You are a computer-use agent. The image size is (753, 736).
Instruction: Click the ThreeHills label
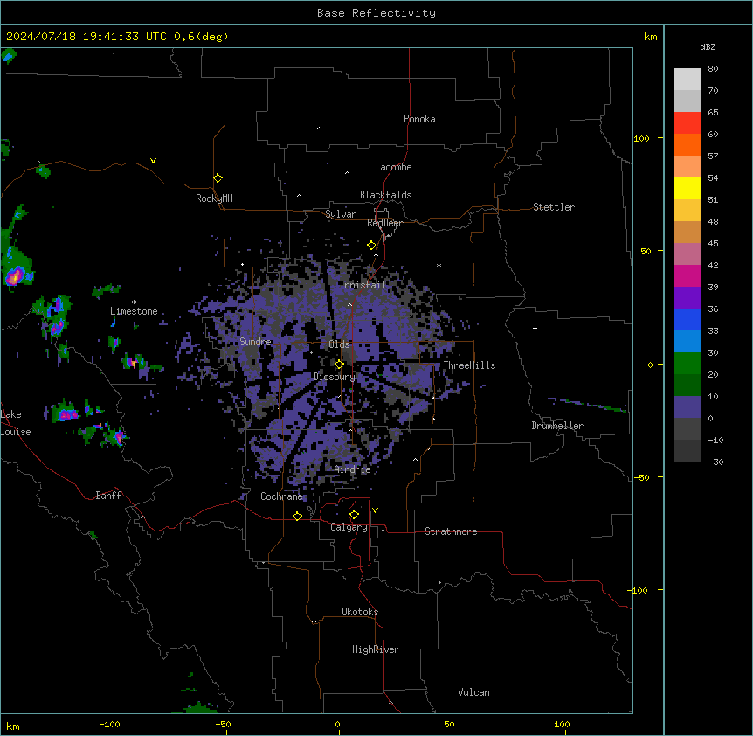pyautogui.click(x=469, y=365)
